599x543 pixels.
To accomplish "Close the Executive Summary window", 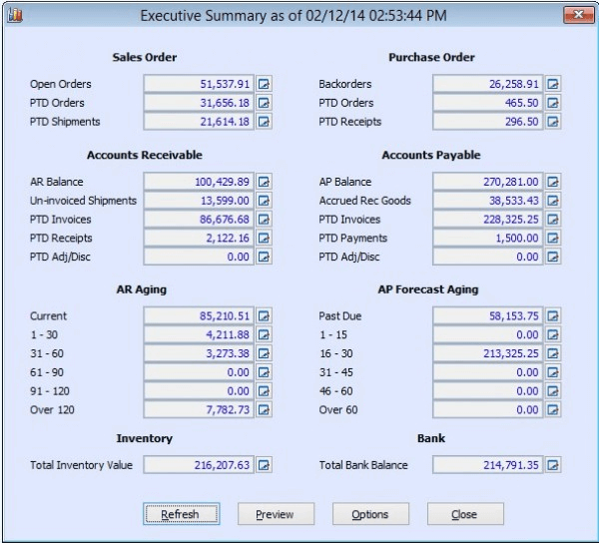I will click(x=578, y=15).
